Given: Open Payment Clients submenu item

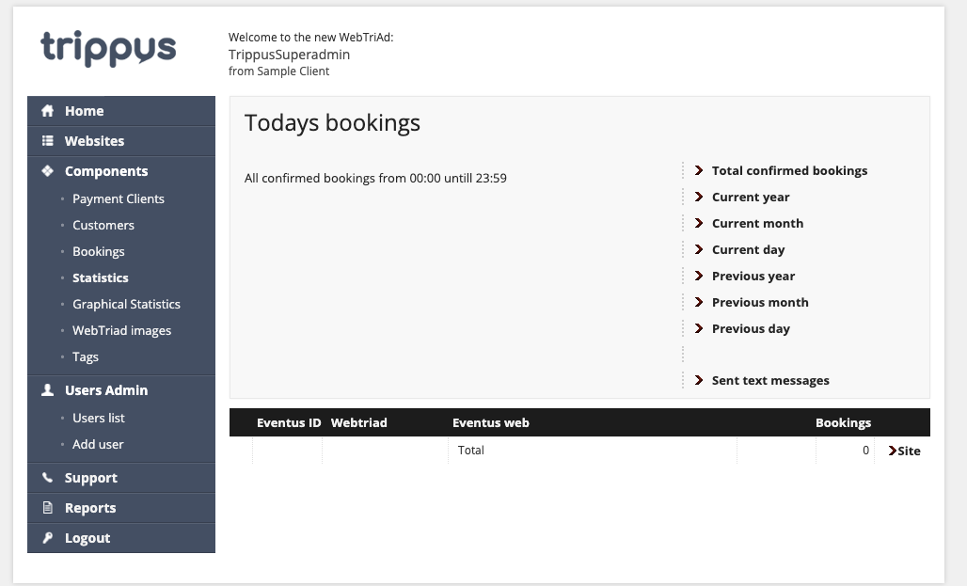Looking at the screenshot, I should pos(119,198).
